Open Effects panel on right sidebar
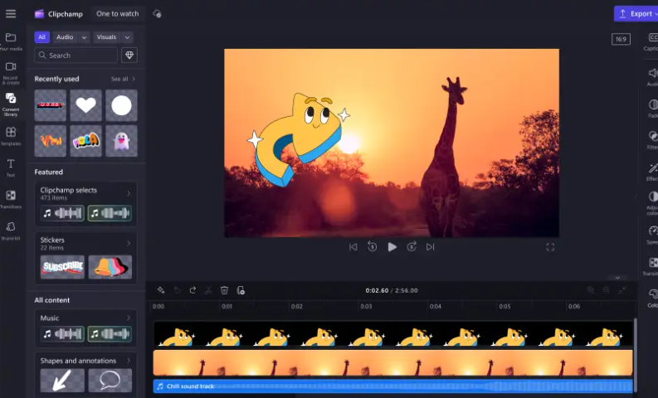Image resolution: width=658 pixels, height=398 pixels. point(651,172)
